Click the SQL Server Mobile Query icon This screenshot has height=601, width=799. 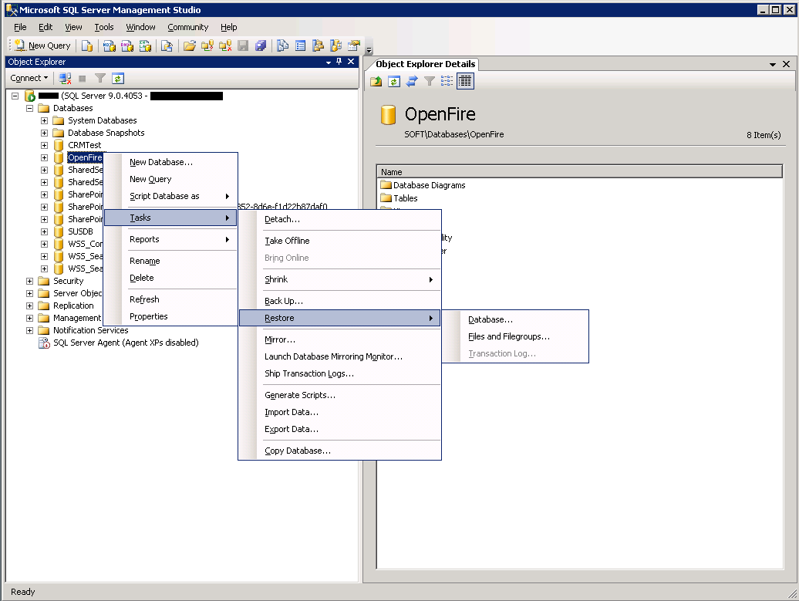pyautogui.click(x=167, y=46)
